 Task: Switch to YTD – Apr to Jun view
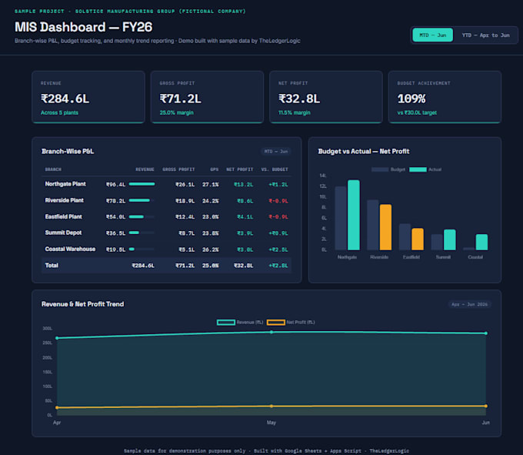click(485, 35)
